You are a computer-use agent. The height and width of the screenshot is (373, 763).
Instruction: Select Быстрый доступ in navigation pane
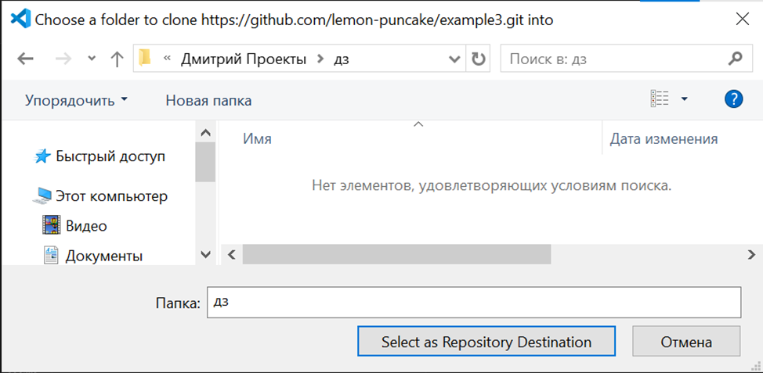click(x=110, y=156)
